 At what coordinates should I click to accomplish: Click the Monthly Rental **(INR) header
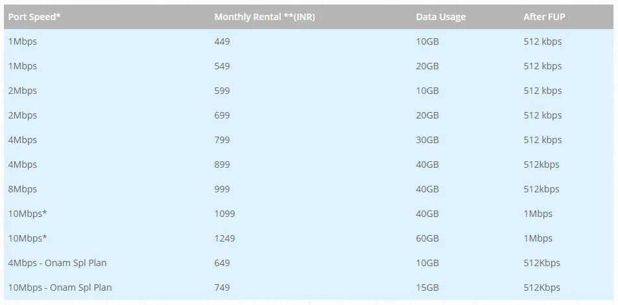[265, 17]
